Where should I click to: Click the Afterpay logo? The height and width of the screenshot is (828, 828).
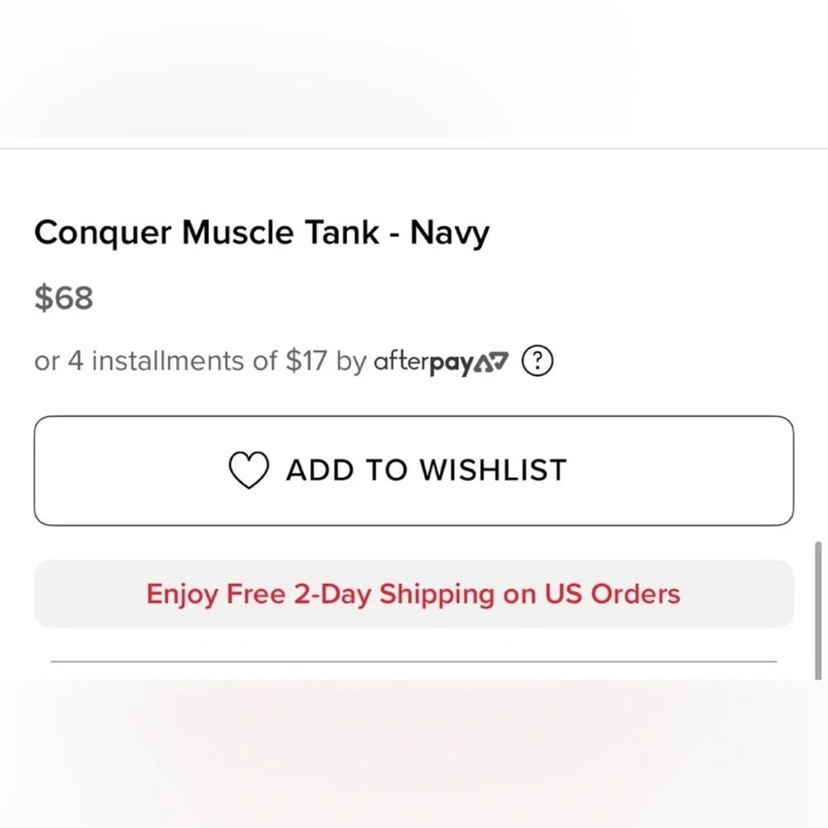click(x=441, y=363)
